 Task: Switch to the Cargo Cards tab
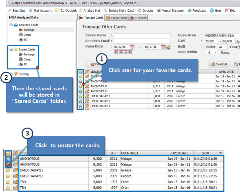pos(117,18)
